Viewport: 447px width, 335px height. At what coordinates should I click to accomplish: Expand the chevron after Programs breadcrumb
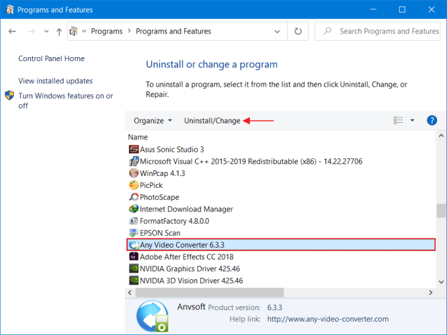coord(129,31)
